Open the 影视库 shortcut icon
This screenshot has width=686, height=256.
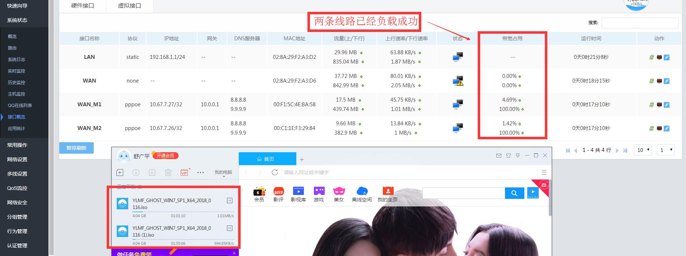click(x=298, y=194)
